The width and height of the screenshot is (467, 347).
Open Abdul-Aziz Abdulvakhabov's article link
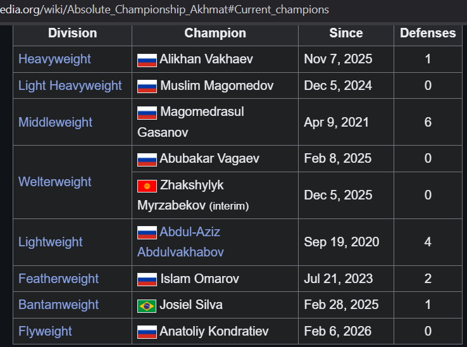tap(190, 232)
